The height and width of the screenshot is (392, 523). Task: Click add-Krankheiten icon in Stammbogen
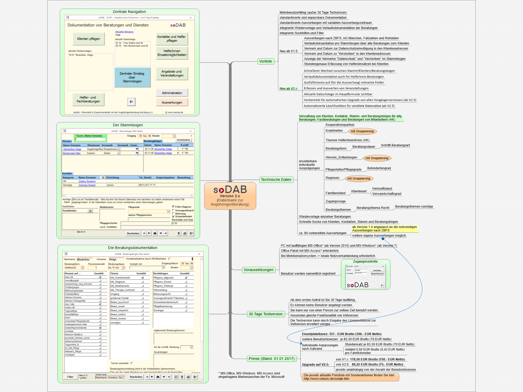(90, 211)
